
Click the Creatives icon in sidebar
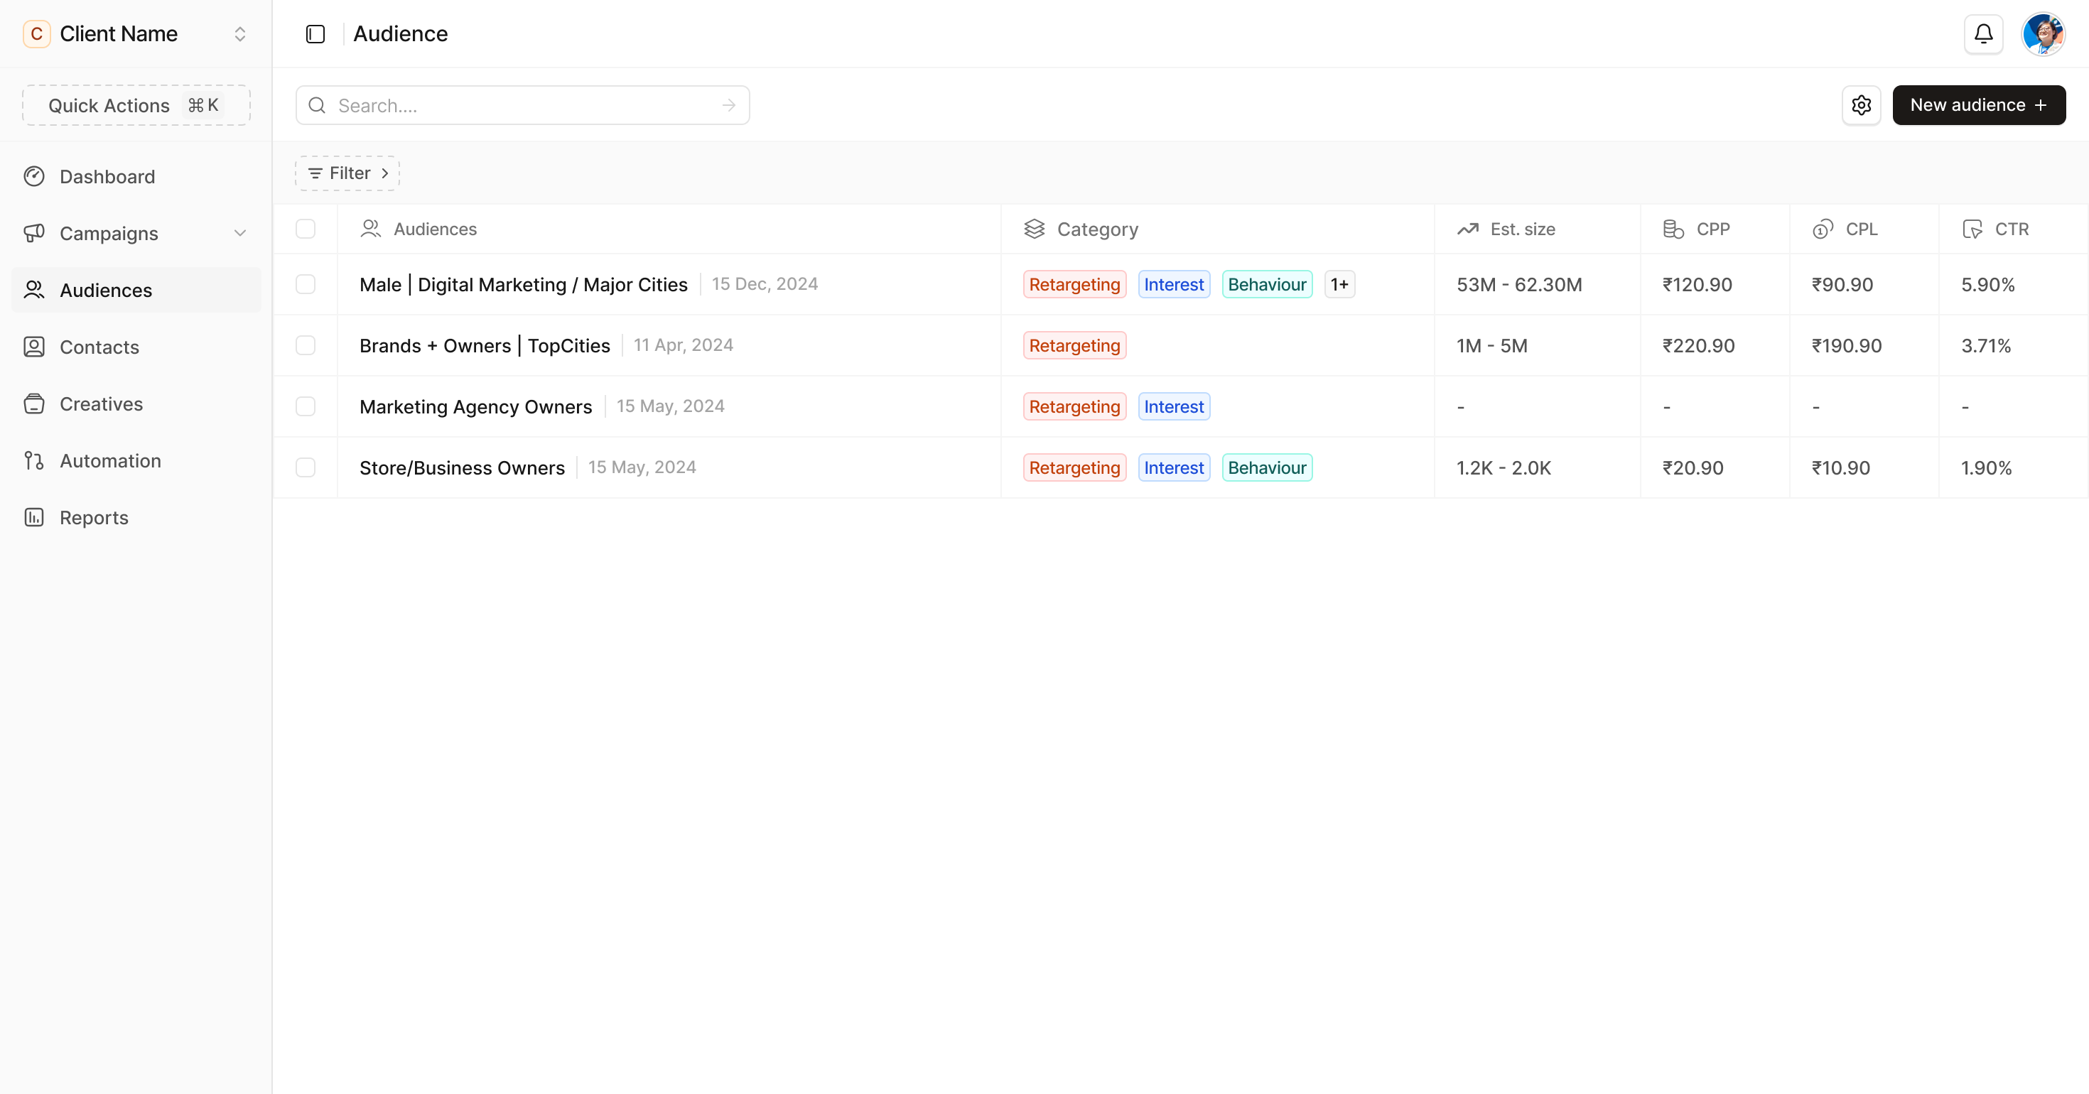[34, 404]
